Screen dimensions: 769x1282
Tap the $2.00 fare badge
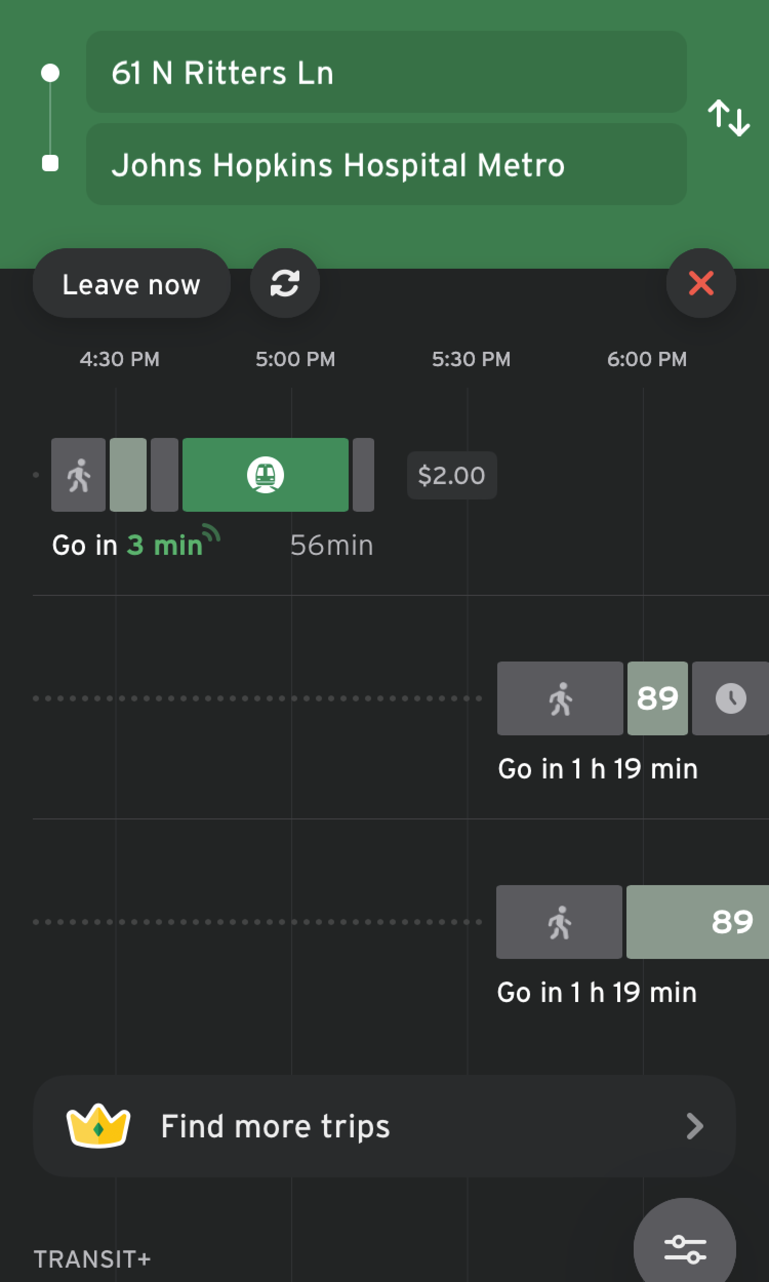pyautogui.click(x=451, y=475)
